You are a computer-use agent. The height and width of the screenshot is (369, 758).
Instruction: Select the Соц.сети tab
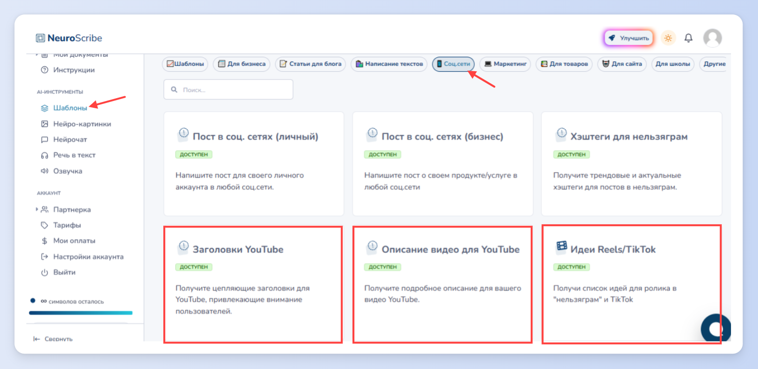pyautogui.click(x=453, y=64)
